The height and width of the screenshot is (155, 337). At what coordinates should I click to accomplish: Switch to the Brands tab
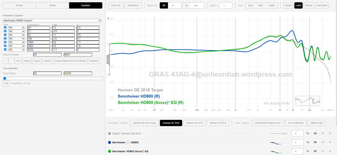click(19, 5)
